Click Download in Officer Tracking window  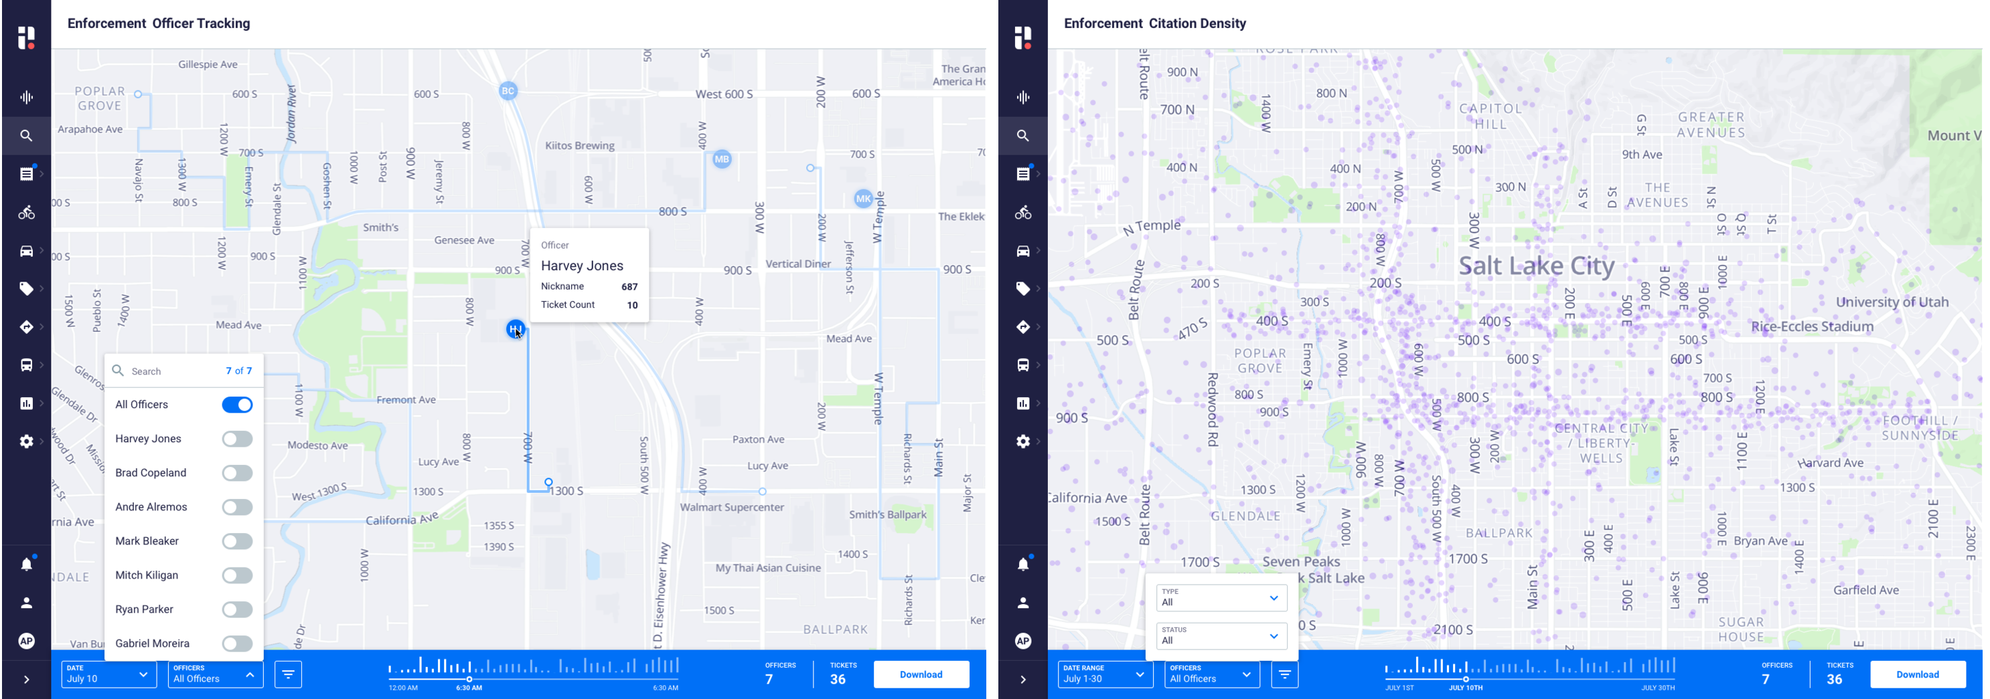click(x=921, y=674)
